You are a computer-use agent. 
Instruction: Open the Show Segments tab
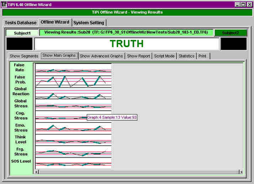tap(24, 56)
